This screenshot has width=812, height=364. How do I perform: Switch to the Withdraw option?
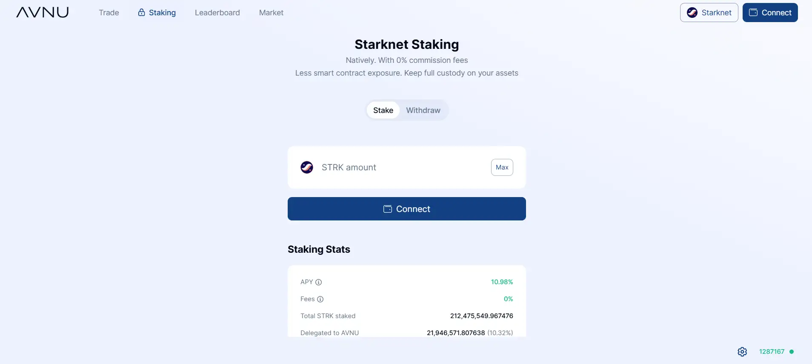[423, 110]
